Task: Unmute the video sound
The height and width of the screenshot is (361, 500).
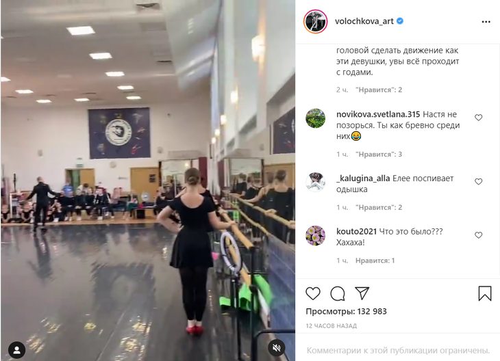Action: [277, 348]
